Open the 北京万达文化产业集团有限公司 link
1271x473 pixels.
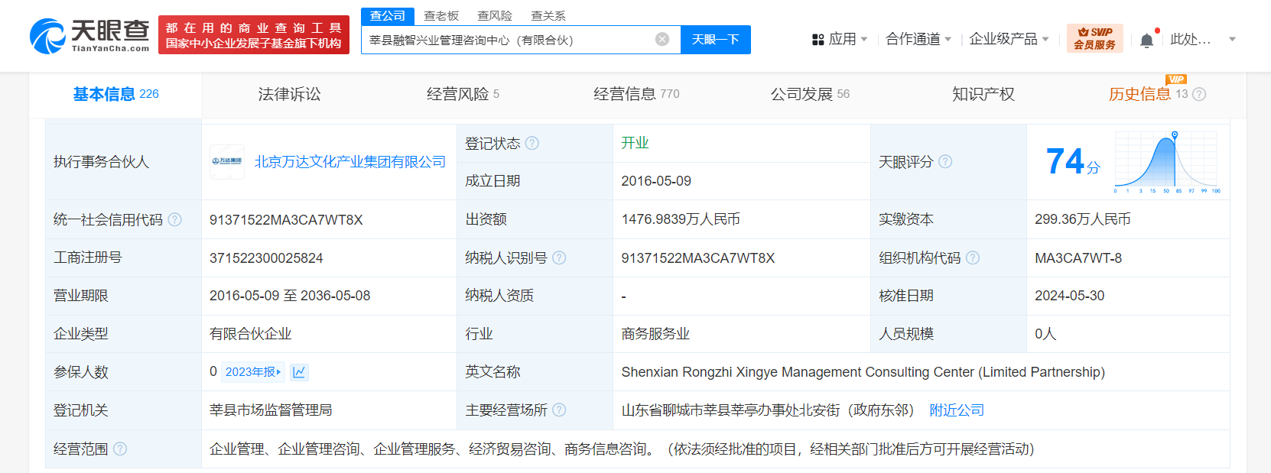[x=349, y=162]
